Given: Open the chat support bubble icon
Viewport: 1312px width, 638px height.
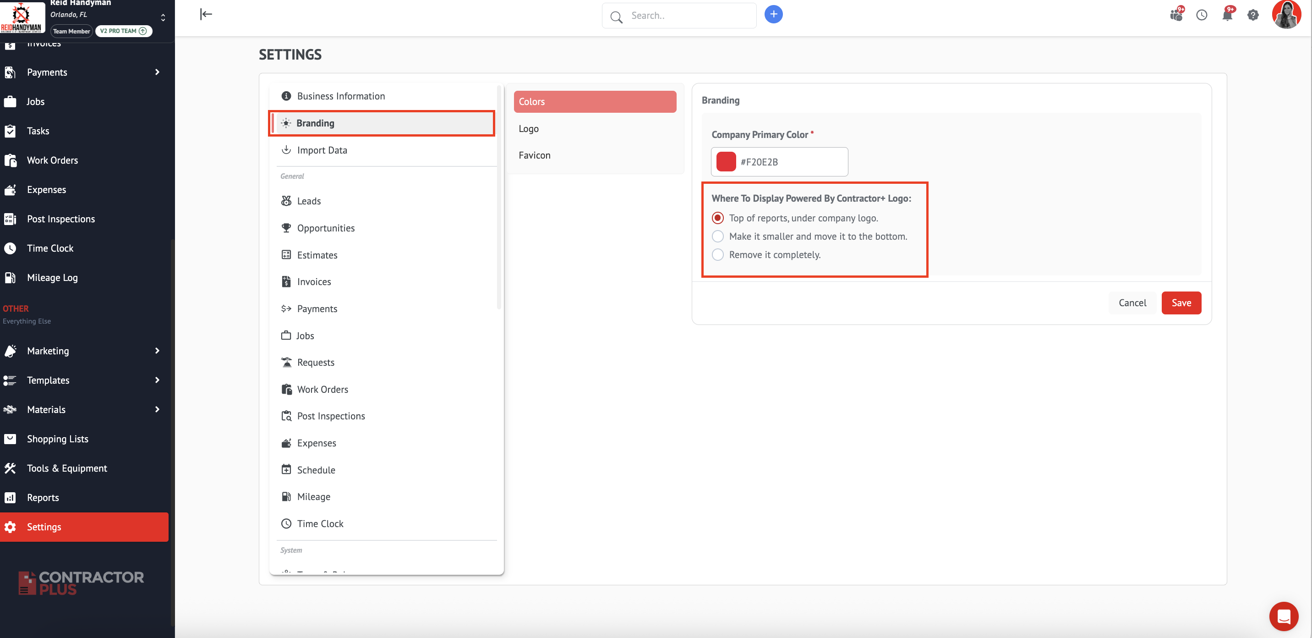Looking at the screenshot, I should point(1284,616).
